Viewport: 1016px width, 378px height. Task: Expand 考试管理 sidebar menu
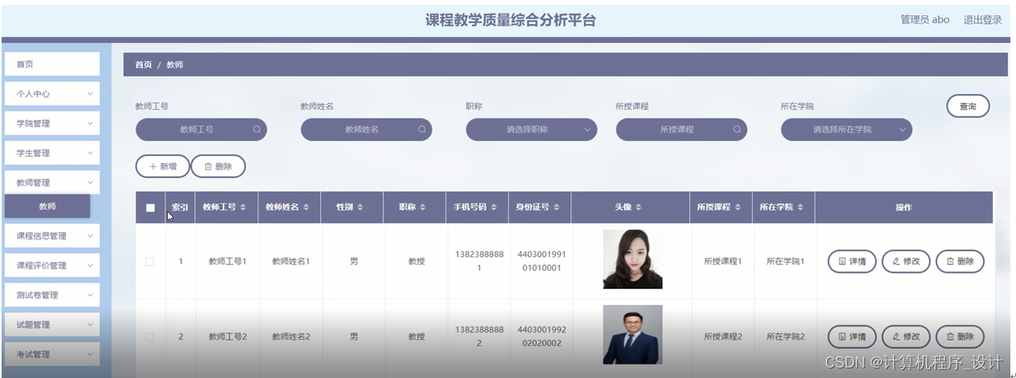[52, 354]
